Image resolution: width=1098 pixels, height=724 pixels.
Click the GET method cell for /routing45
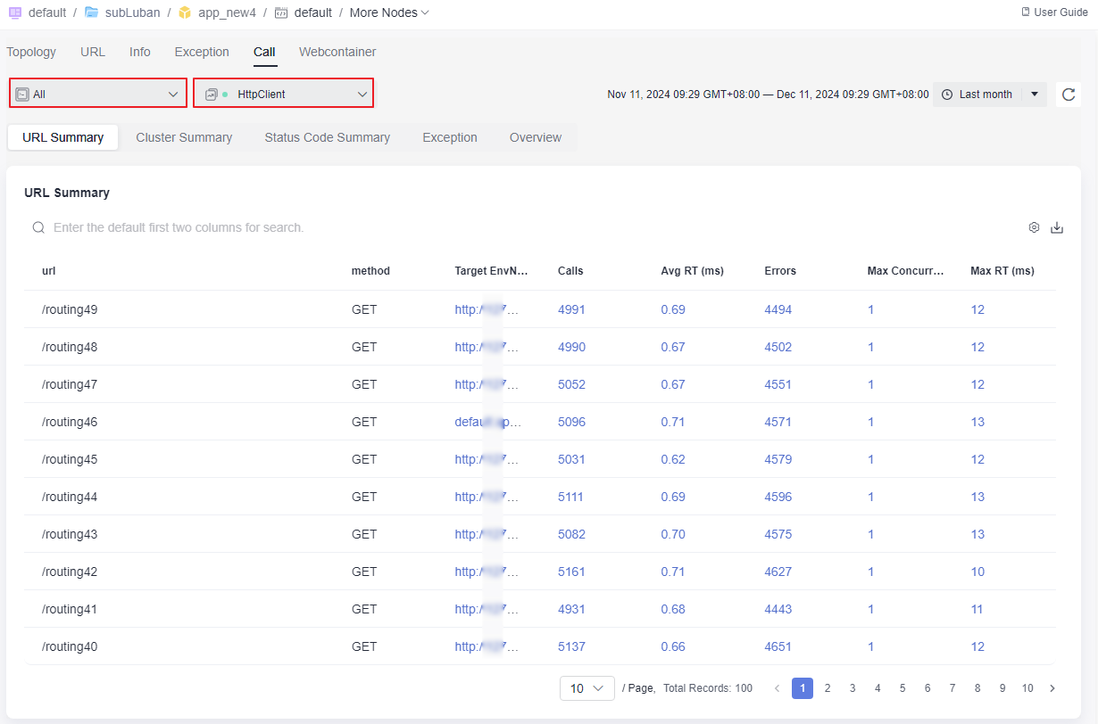pyautogui.click(x=364, y=459)
